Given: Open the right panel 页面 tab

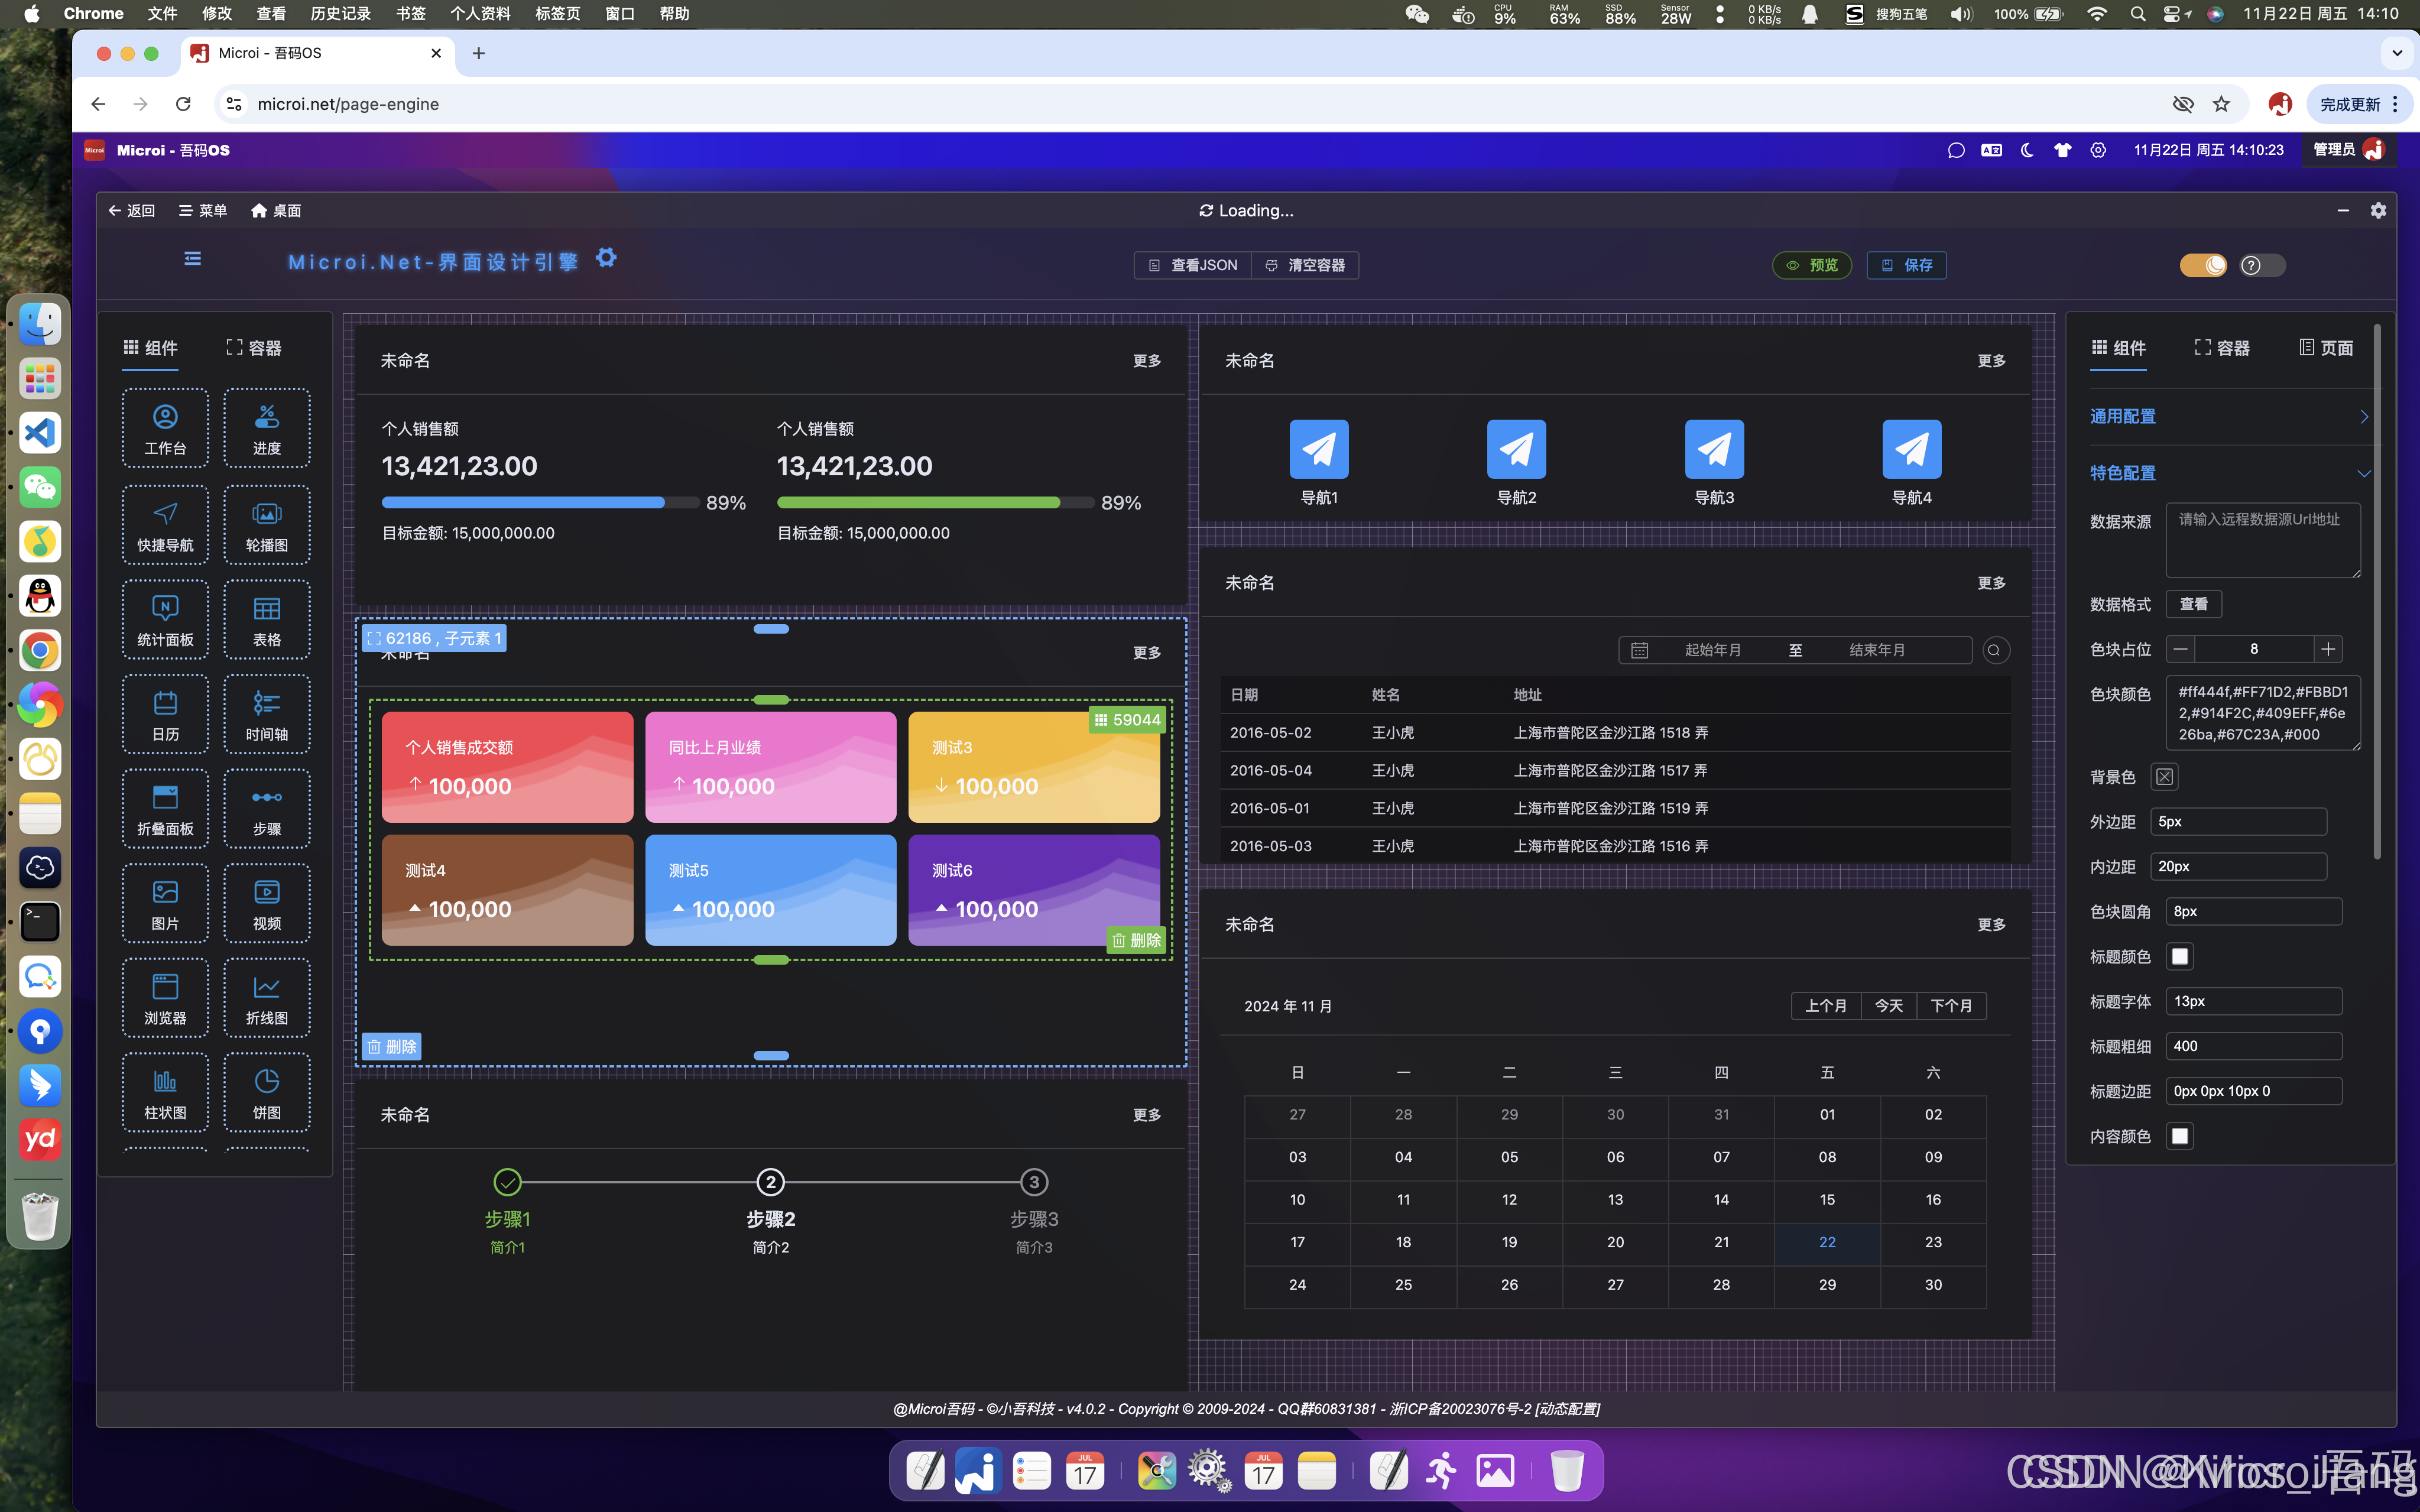Looking at the screenshot, I should [2326, 348].
